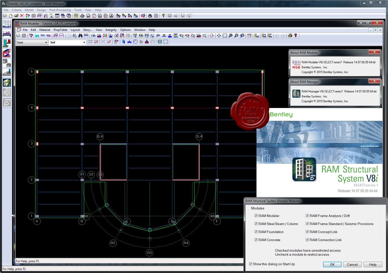Open the Integrity menu in Modeler
Screen dimensions: 388x273
(x=111, y=30)
